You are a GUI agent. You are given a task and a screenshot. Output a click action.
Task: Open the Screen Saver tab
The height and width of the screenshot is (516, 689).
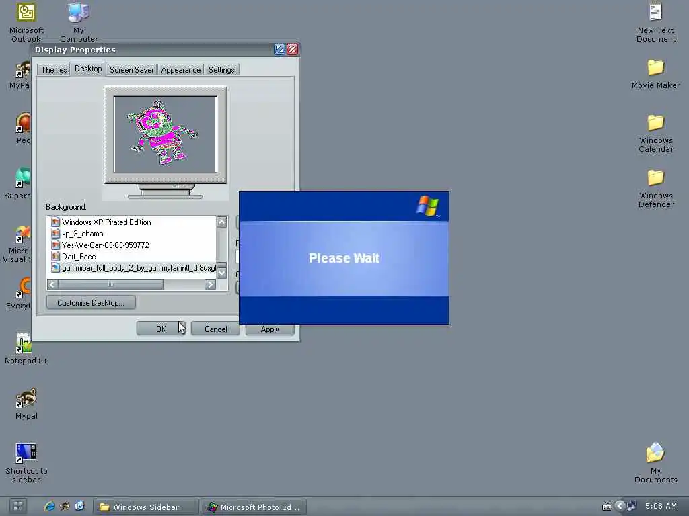(x=131, y=70)
